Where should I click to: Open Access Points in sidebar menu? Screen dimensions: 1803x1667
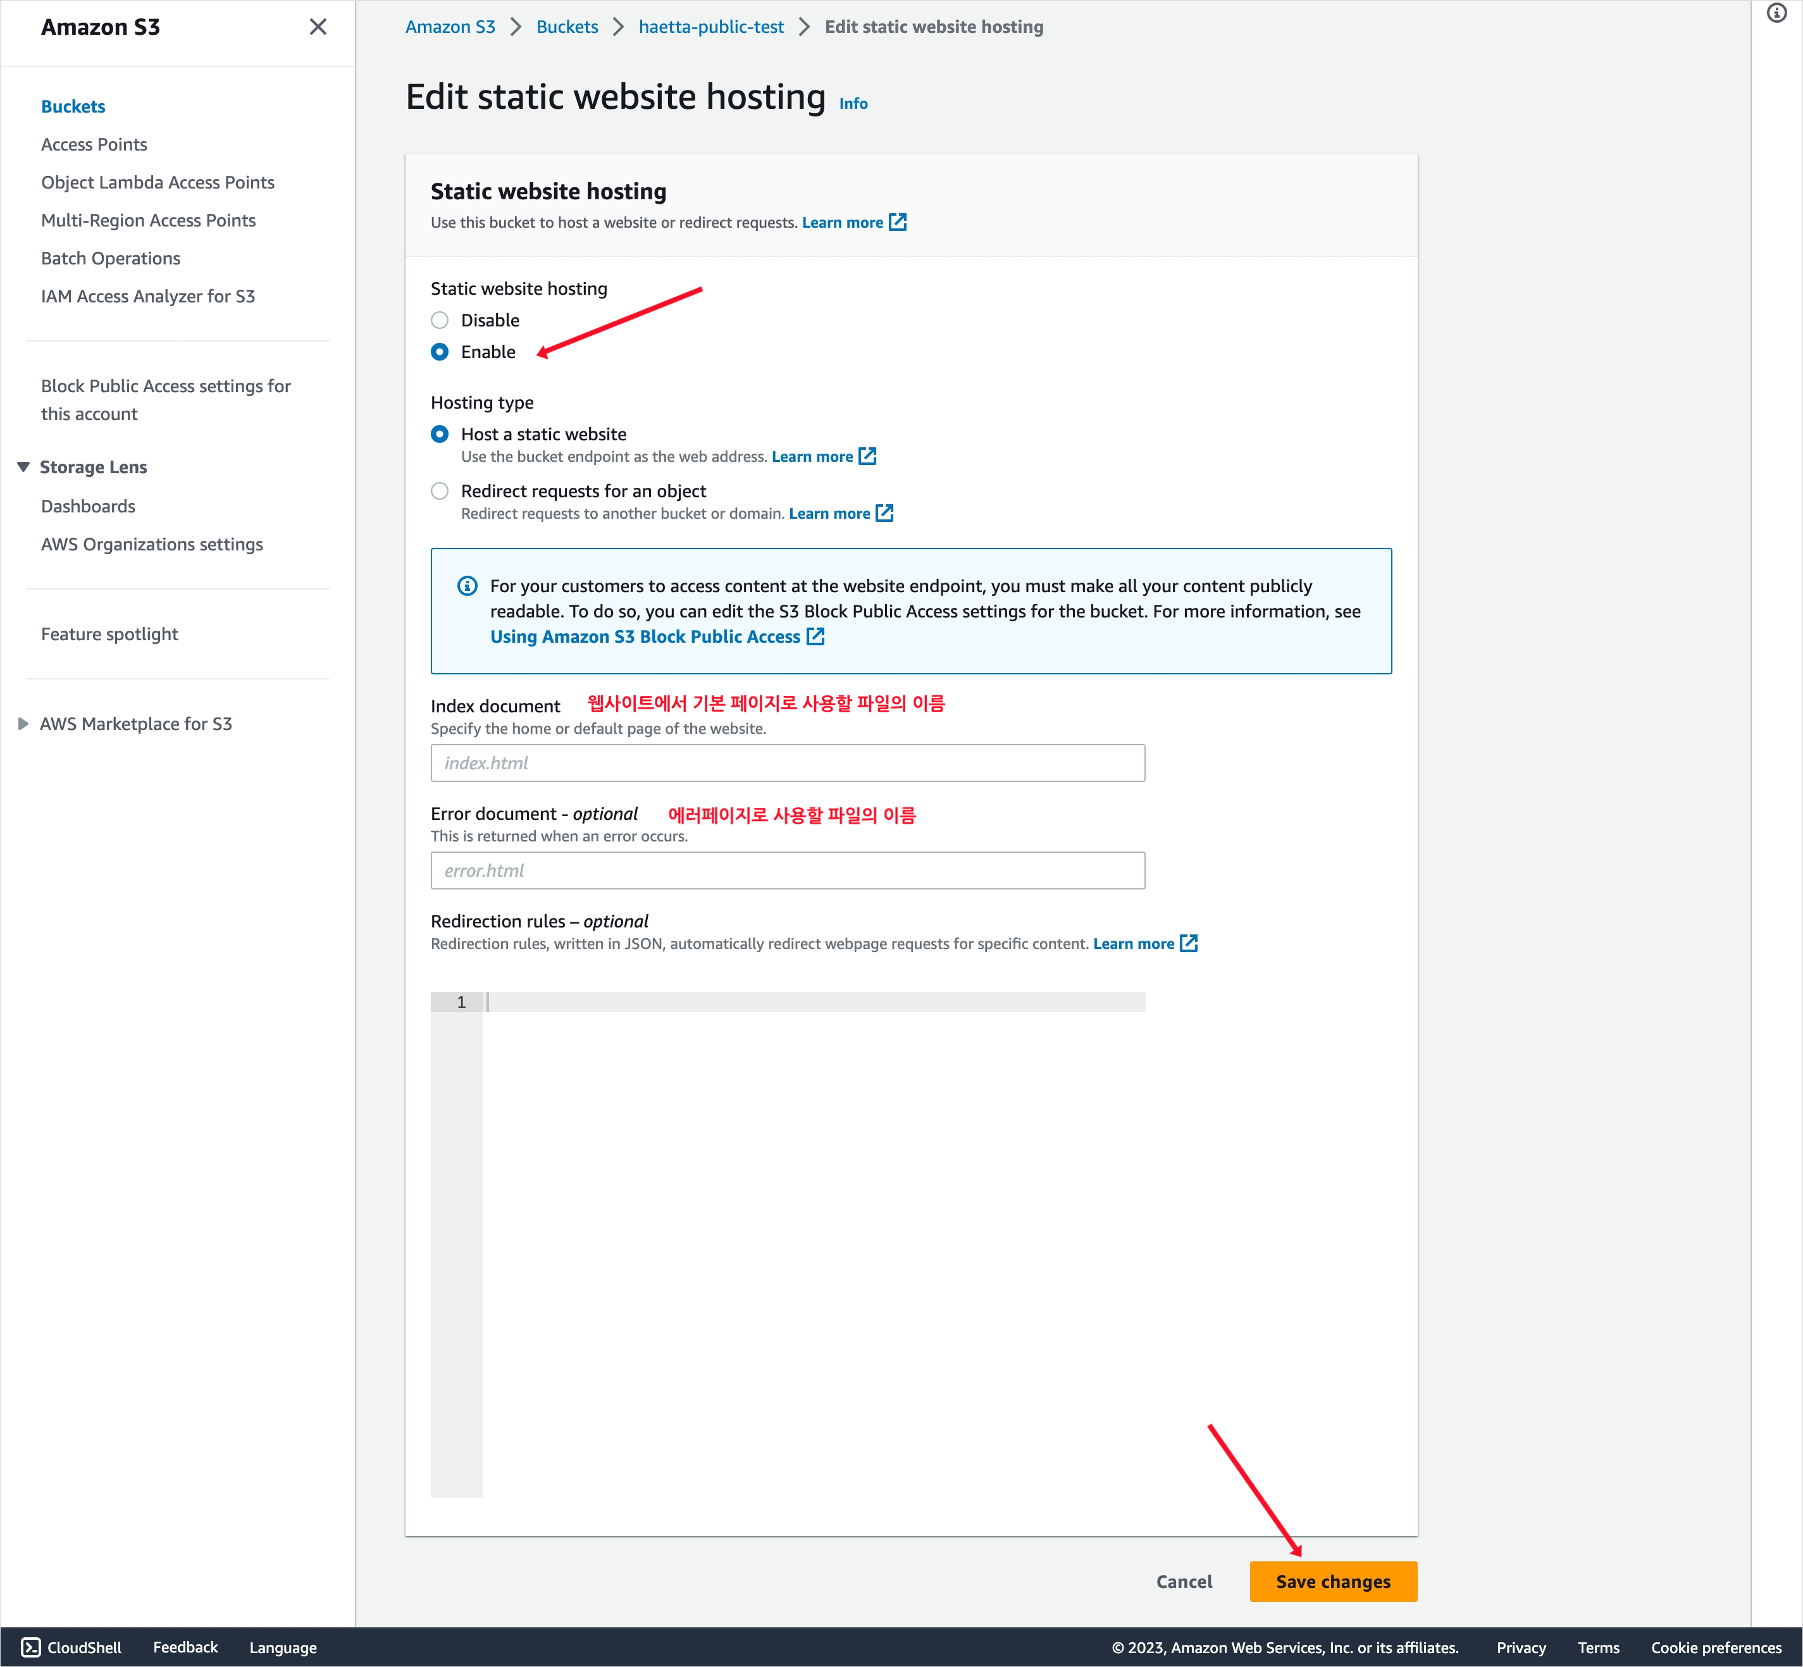[94, 144]
